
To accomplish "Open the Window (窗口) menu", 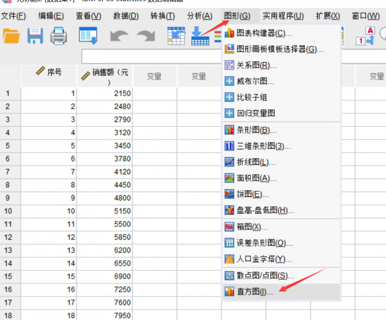I will 366,16.
